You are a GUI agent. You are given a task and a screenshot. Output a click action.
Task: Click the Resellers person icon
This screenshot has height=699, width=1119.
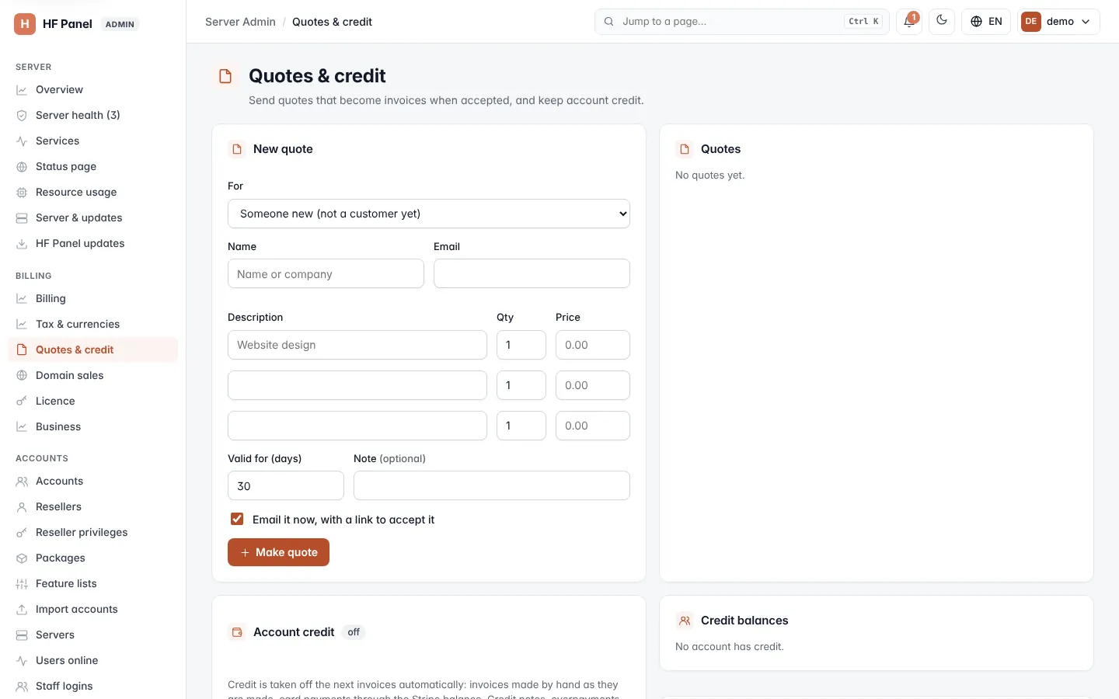pos(22,507)
